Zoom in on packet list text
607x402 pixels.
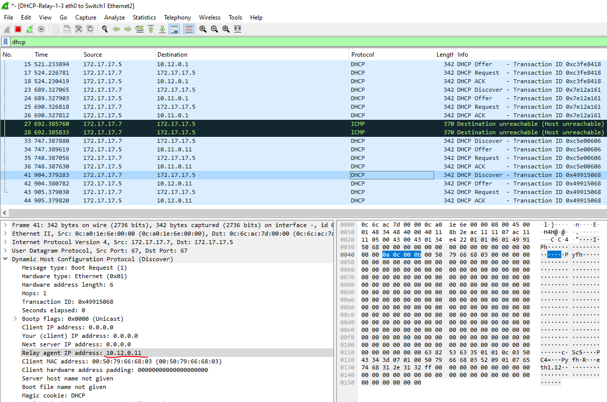click(203, 30)
